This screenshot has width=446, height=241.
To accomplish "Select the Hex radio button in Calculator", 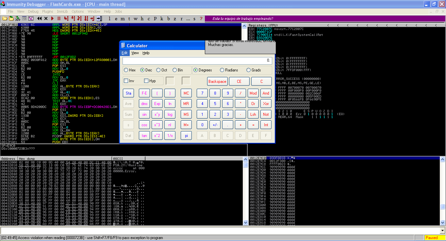I will point(130,70).
